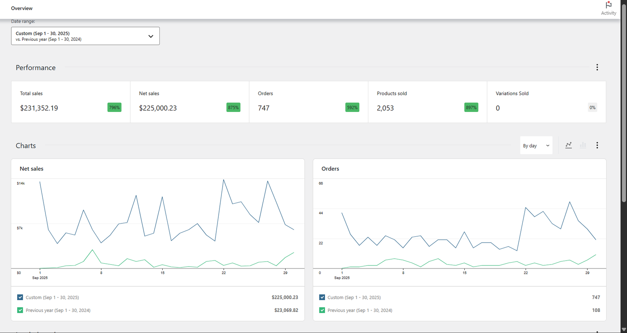627x333 pixels.
Task: Open the Total sales report card
Action: pyautogui.click(x=71, y=102)
